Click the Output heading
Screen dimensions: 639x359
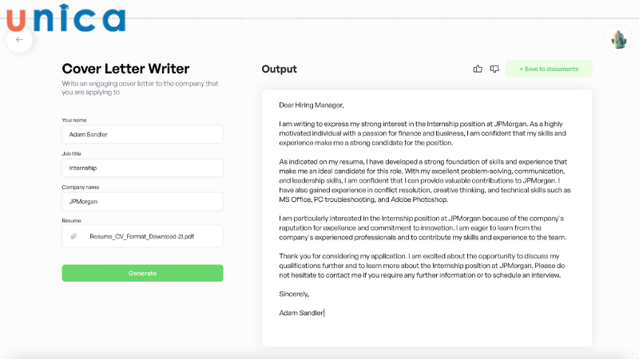[279, 69]
